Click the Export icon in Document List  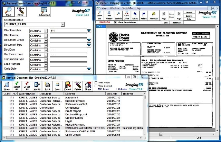pyautogui.click(x=68, y=86)
